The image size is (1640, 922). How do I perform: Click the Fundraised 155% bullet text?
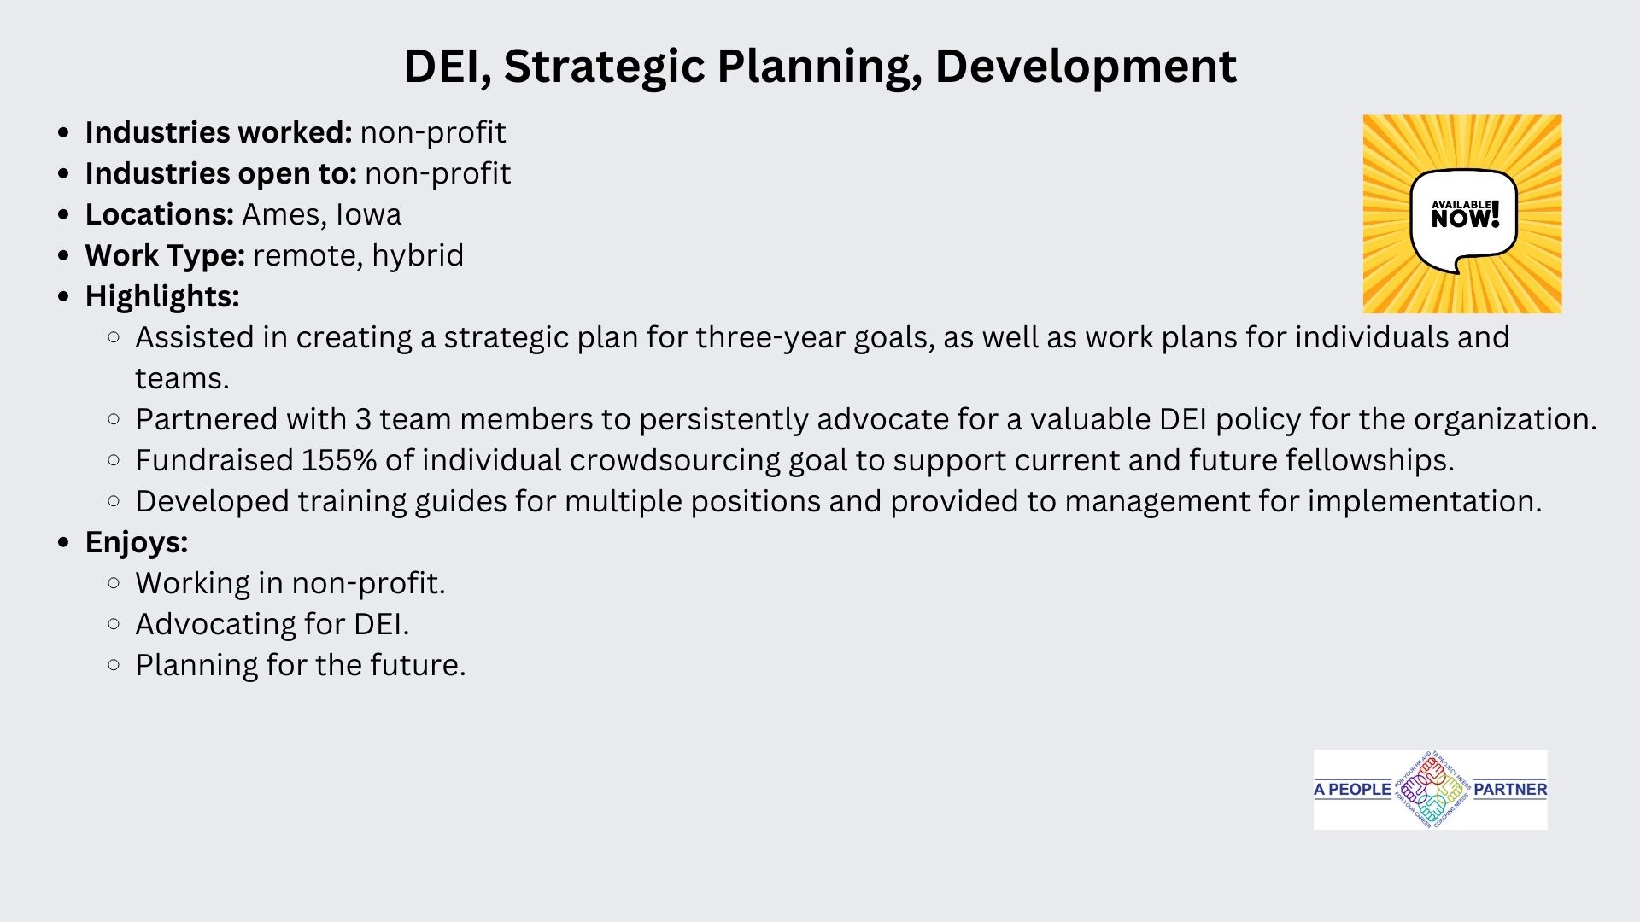(794, 460)
